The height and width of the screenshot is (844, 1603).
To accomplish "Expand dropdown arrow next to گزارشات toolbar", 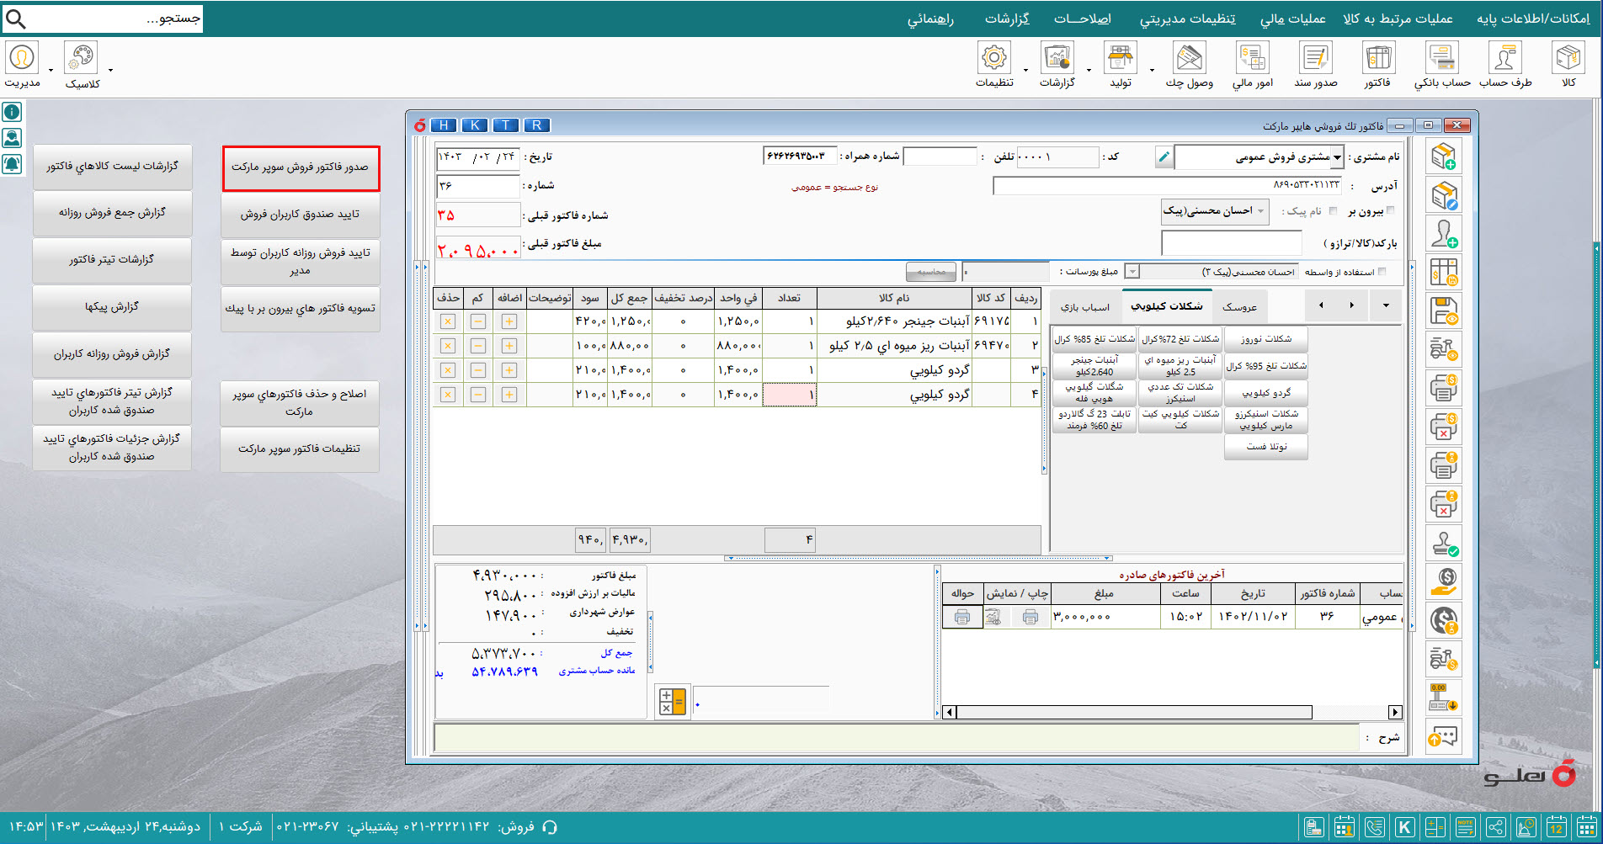I will [1089, 70].
